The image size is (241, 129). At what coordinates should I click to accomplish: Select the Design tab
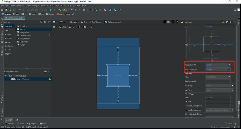[9, 120]
